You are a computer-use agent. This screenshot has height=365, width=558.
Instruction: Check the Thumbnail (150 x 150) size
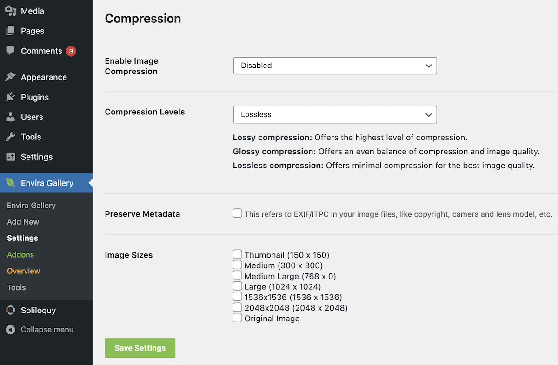coord(238,254)
